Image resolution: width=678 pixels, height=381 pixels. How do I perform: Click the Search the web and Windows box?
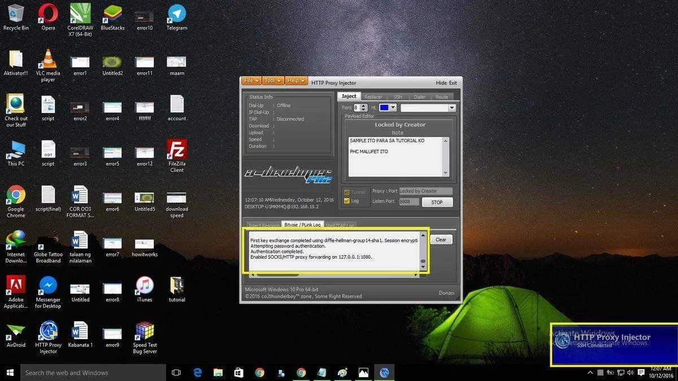click(93, 373)
